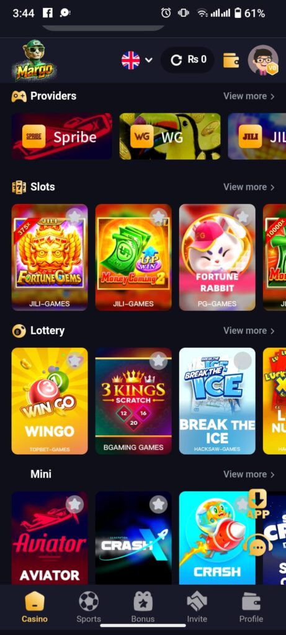Viewport: 286px width, 635px height.
Task: Open the customer support headset chat icon
Action: tap(257, 547)
